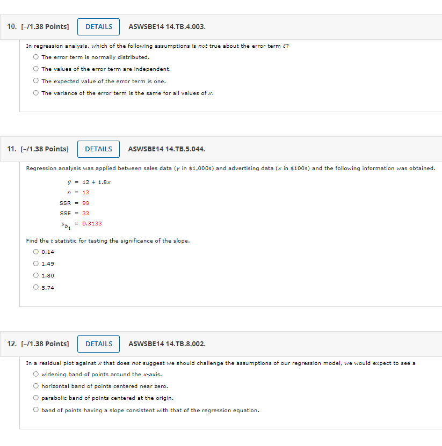The width and height of the screenshot is (442, 446).
Task: Choose answer 1.80 for the t statistic
Action: 35,275
